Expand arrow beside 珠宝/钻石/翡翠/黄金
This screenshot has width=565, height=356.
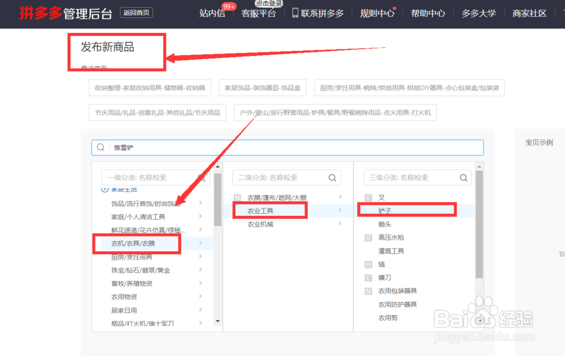point(201,270)
